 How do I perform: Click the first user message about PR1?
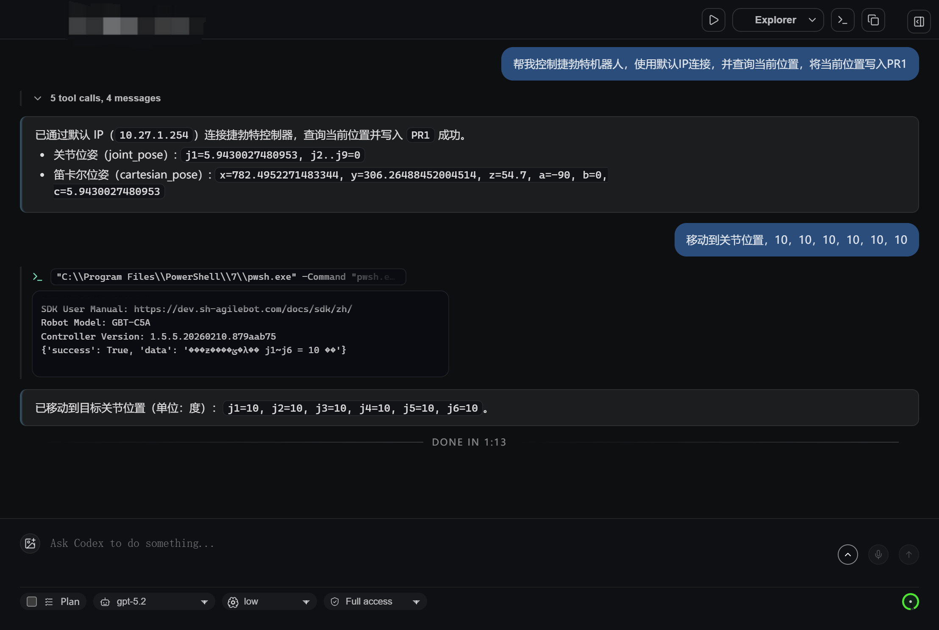click(709, 64)
